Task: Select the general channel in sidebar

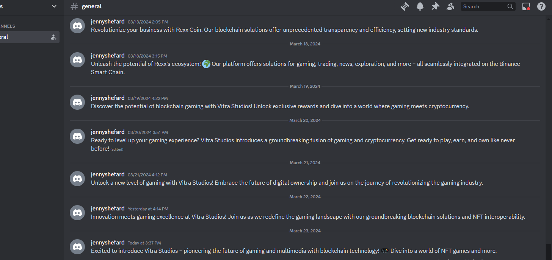Action: coord(29,37)
